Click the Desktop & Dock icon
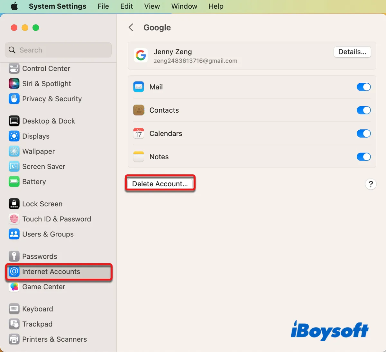 [14, 121]
